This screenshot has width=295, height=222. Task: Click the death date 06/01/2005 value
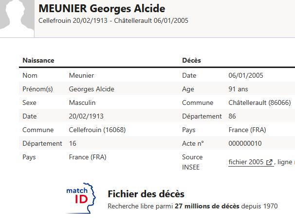(246, 76)
